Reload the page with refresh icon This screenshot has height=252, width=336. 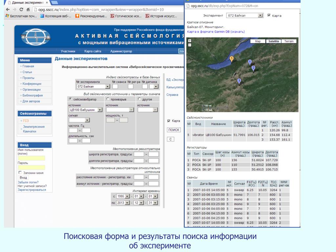point(21,10)
